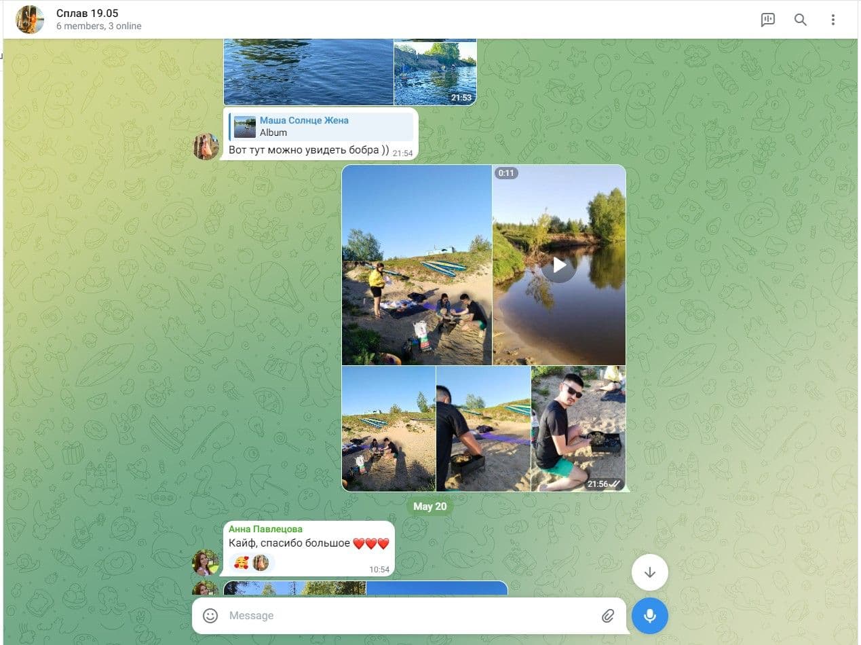
Task: Open the small river photo stamped 21:53
Action: [436, 73]
